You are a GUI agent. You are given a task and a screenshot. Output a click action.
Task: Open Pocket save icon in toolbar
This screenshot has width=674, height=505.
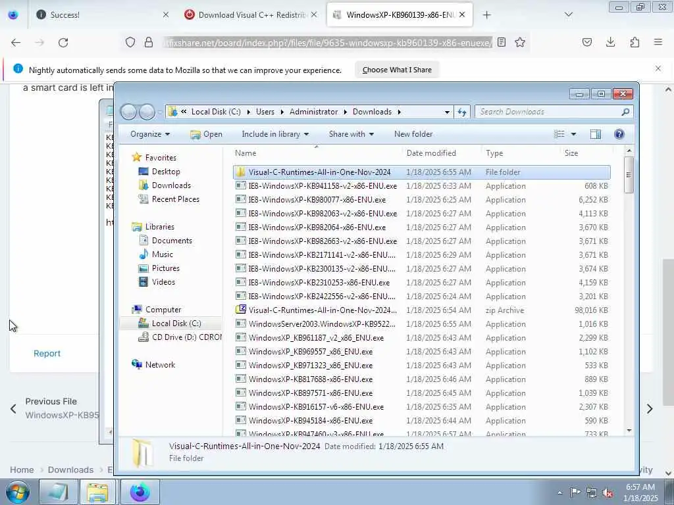[586, 42]
